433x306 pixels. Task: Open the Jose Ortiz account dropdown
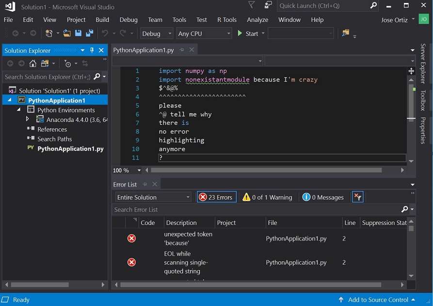(x=413, y=19)
